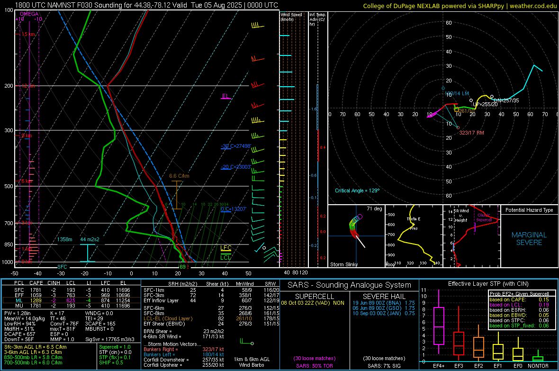Image resolution: width=559 pixels, height=371 pixels.
Task: Select the MU parcel row
Action: click(x=72, y=306)
